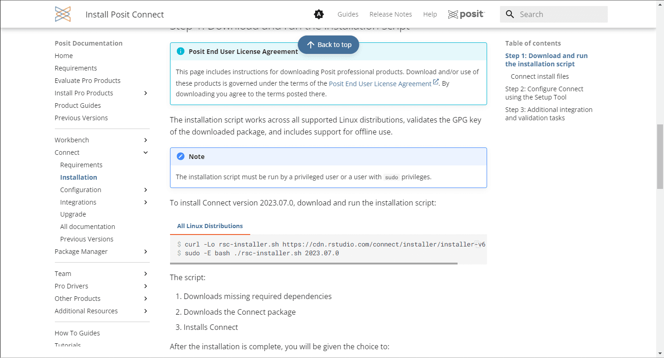
Task: Open the Posit End User License Agreement link
Action: click(x=380, y=84)
